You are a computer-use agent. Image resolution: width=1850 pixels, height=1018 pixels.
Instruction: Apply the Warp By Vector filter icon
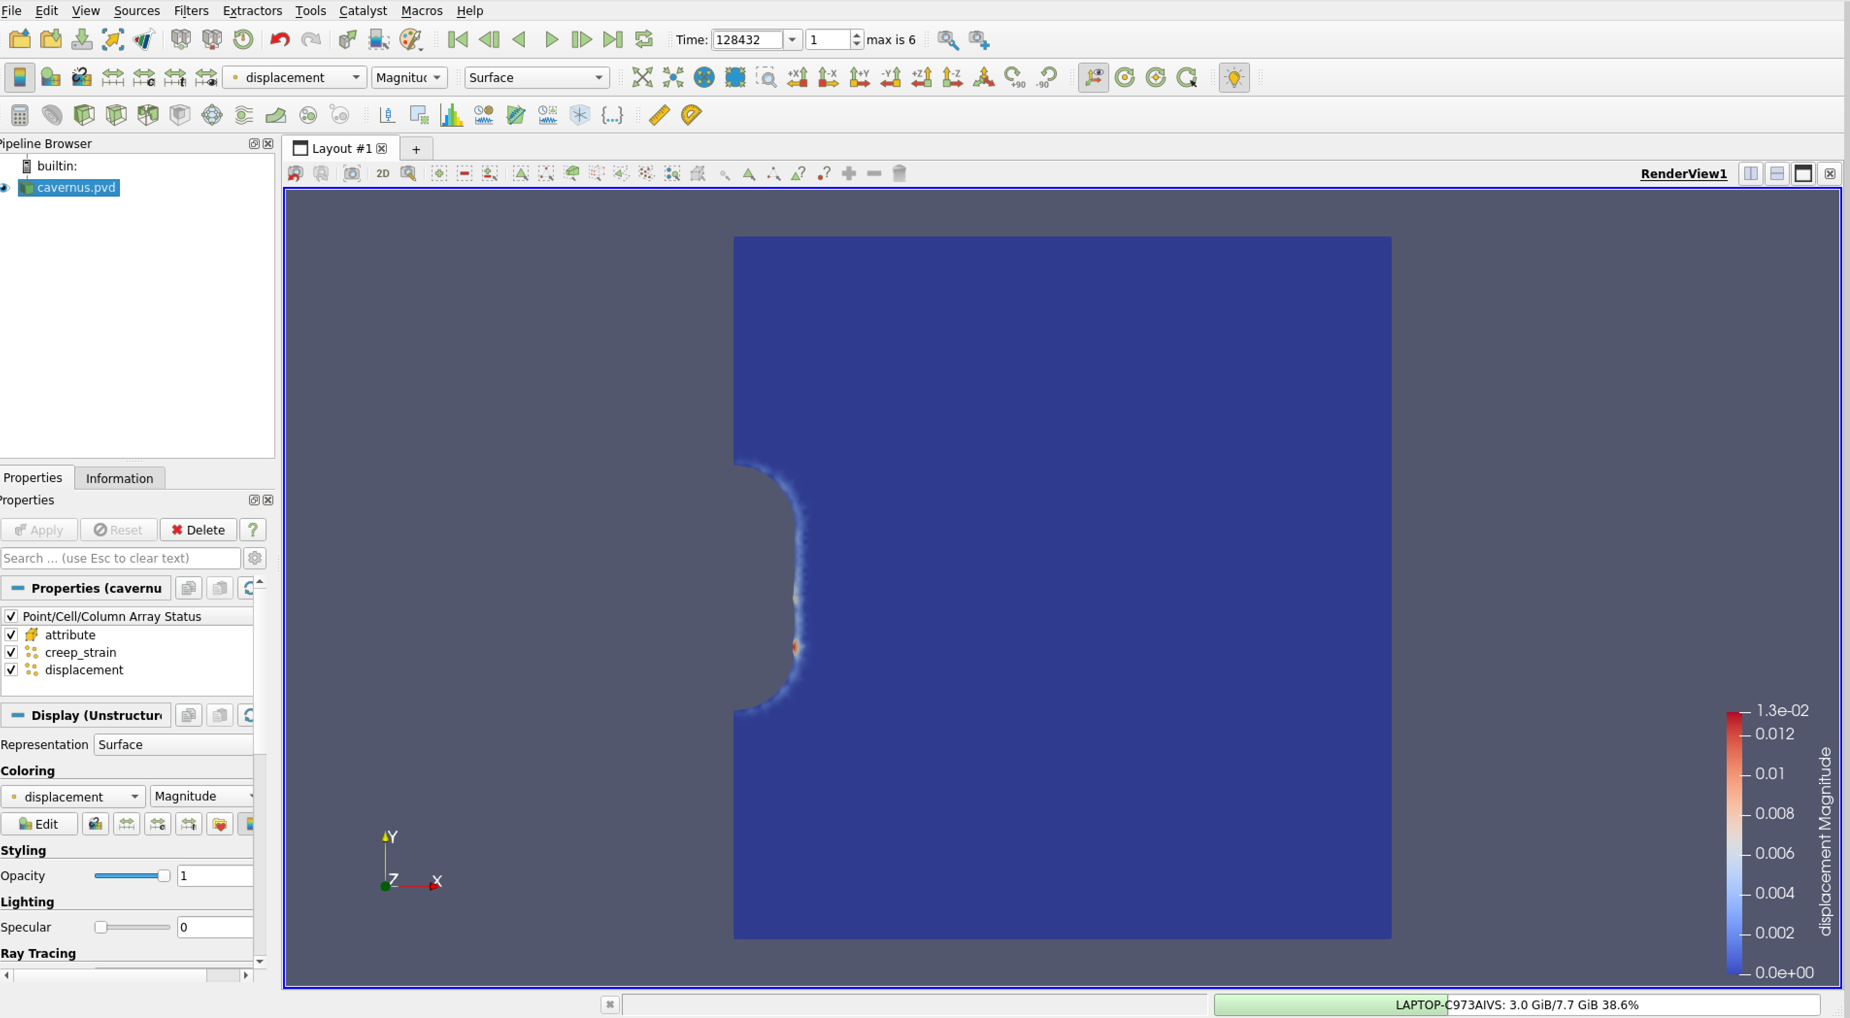[x=276, y=115]
